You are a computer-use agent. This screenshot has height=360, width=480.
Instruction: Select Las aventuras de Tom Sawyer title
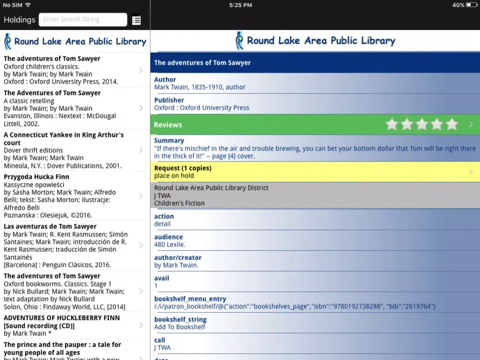coord(50,226)
